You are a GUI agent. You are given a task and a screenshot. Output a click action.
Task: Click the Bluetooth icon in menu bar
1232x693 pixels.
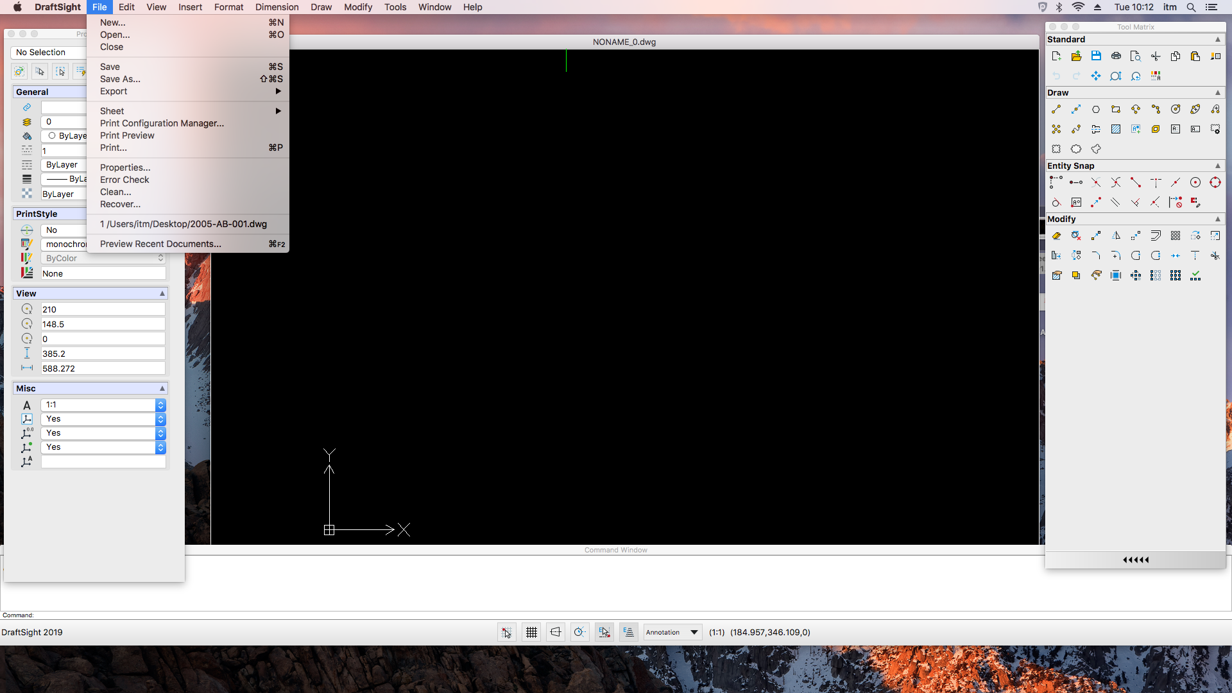pyautogui.click(x=1059, y=7)
